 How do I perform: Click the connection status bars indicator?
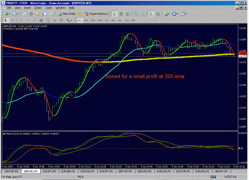click(x=213, y=177)
